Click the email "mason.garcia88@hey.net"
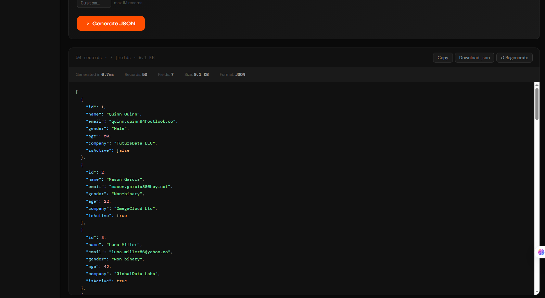This screenshot has height=298, width=545. (x=140, y=187)
